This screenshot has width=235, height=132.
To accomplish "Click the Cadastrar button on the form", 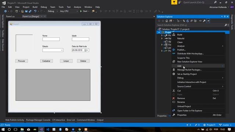I will tap(46, 61).
